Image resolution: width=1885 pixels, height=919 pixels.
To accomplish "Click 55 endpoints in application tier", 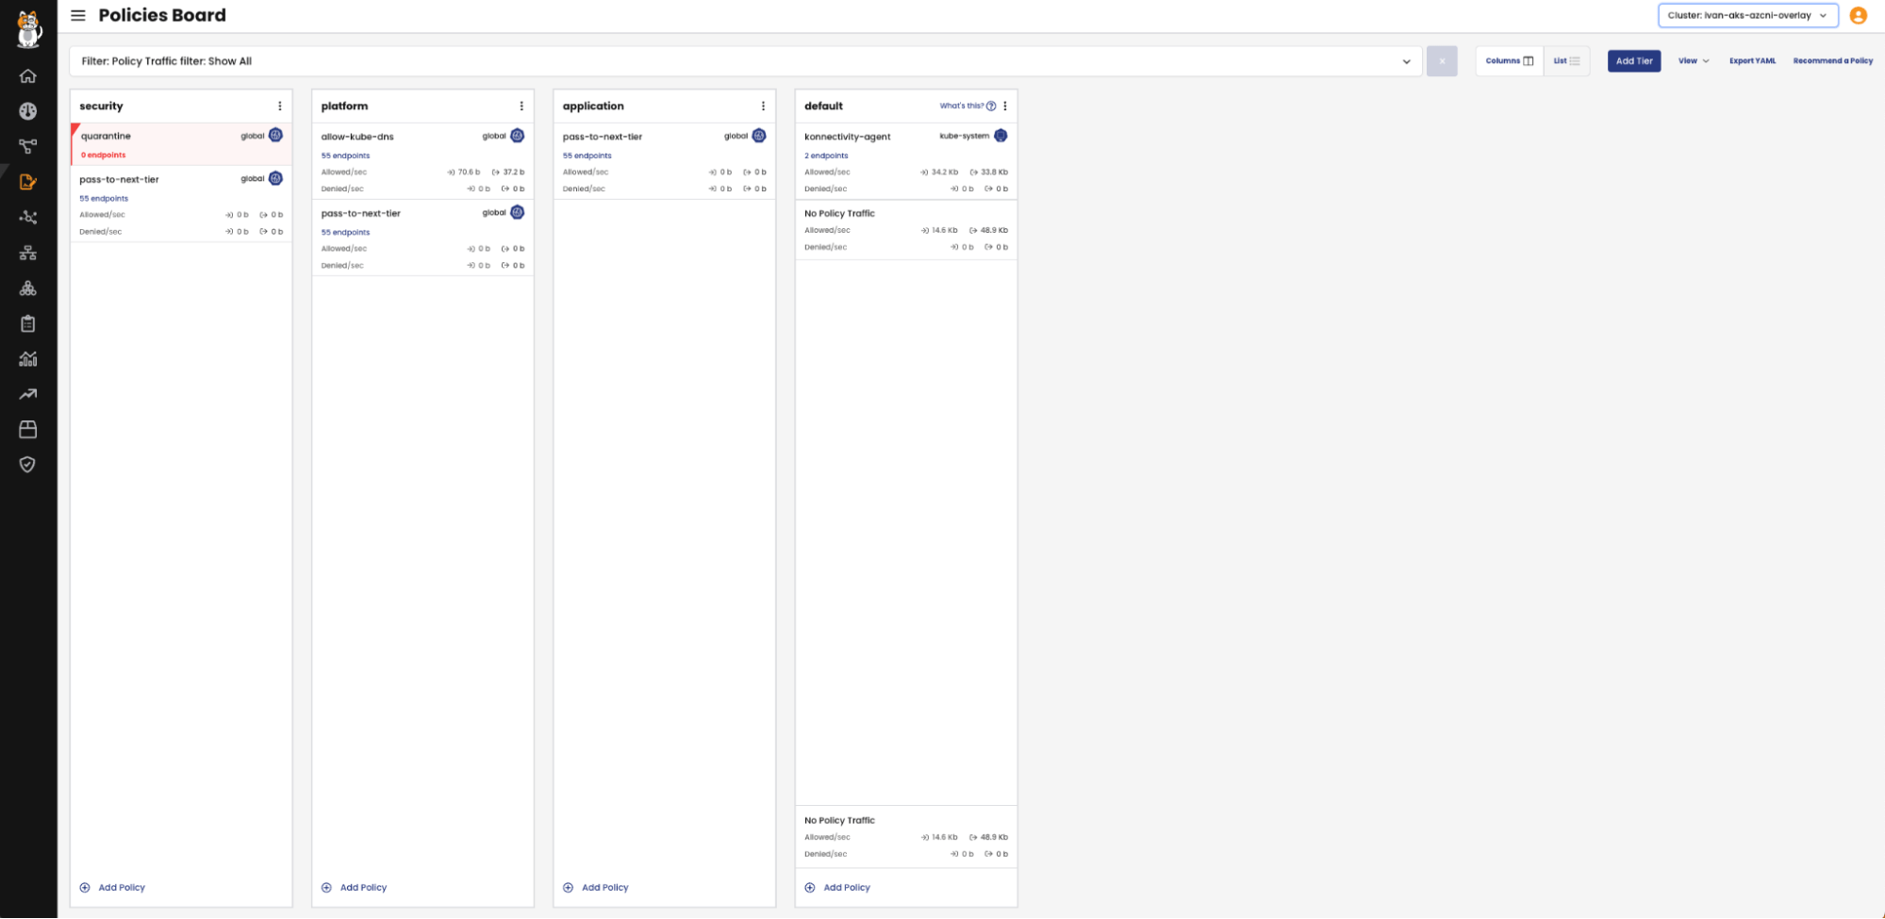I will click(587, 156).
